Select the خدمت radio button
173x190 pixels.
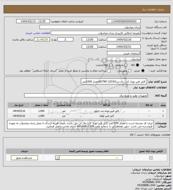[x=126, y=65]
